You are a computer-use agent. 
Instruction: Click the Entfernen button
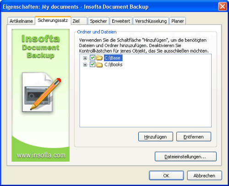point(194,137)
